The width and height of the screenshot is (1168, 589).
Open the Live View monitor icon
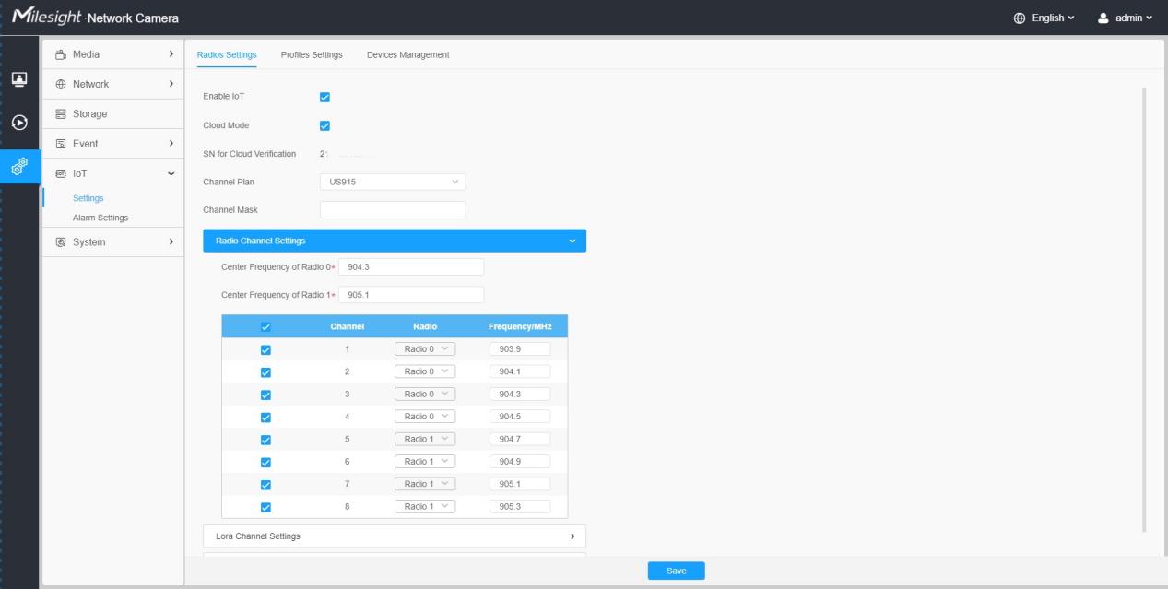[x=18, y=79]
